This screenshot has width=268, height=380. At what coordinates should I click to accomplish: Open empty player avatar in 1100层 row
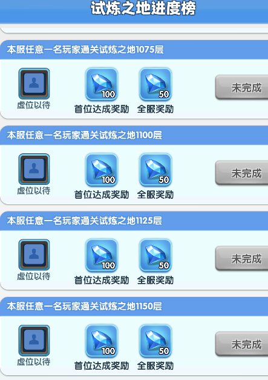pyautogui.click(x=34, y=169)
